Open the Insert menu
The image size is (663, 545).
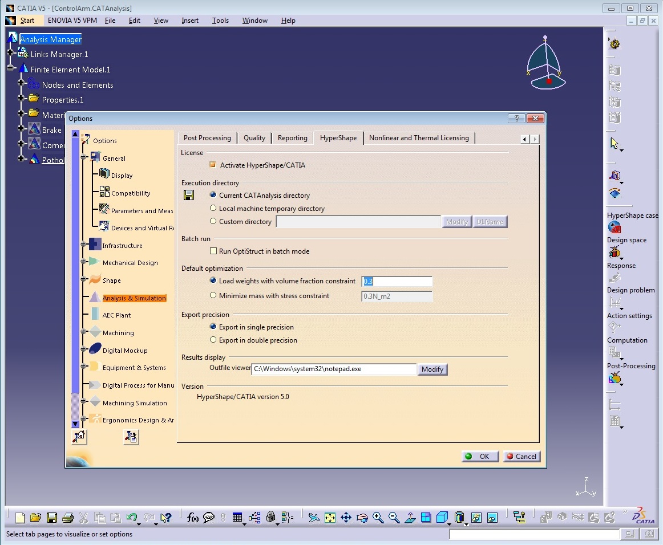(190, 21)
